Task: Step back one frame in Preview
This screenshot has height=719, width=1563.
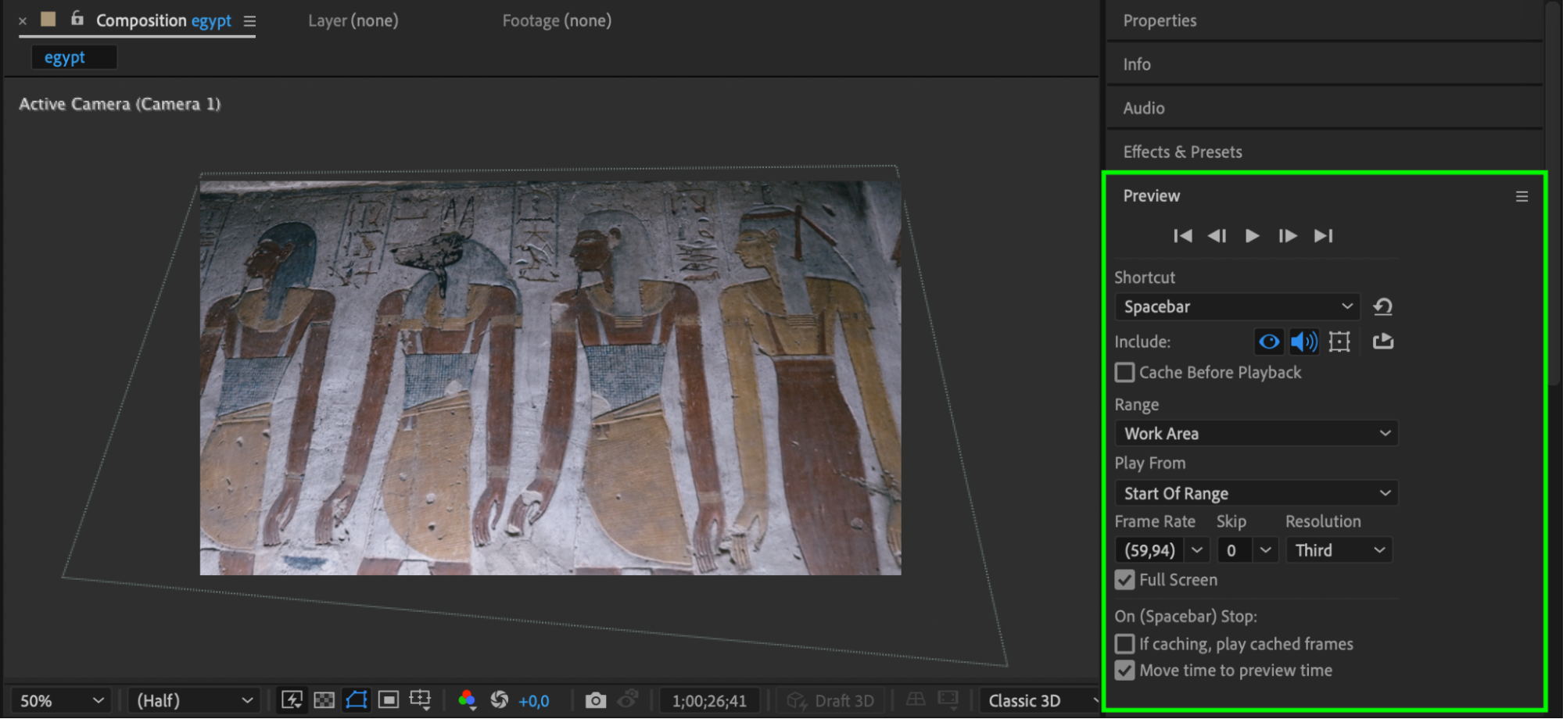Action: click(1217, 236)
